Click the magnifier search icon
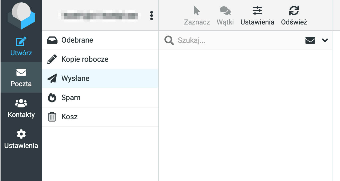Image resolution: width=340 pixels, height=181 pixels. (169, 40)
